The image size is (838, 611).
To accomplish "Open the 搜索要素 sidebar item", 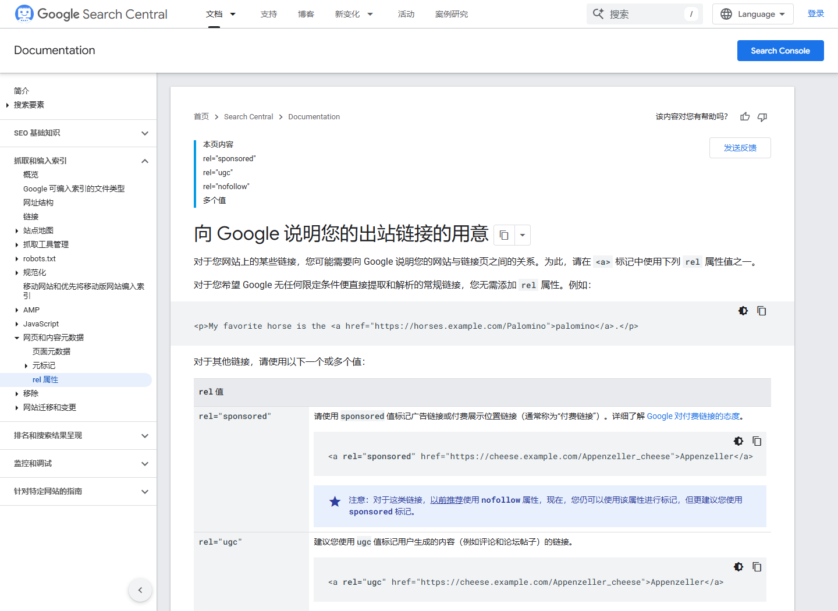I will coord(29,105).
